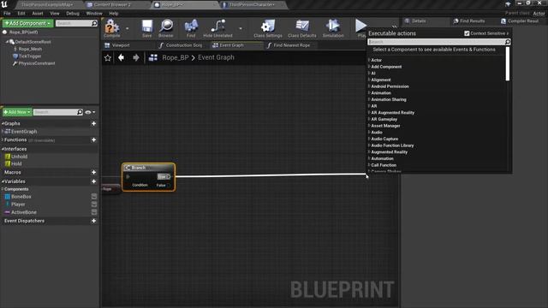The height and width of the screenshot is (308, 548).
Task: Add a new graph with plus icon
Action: coord(93,123)
